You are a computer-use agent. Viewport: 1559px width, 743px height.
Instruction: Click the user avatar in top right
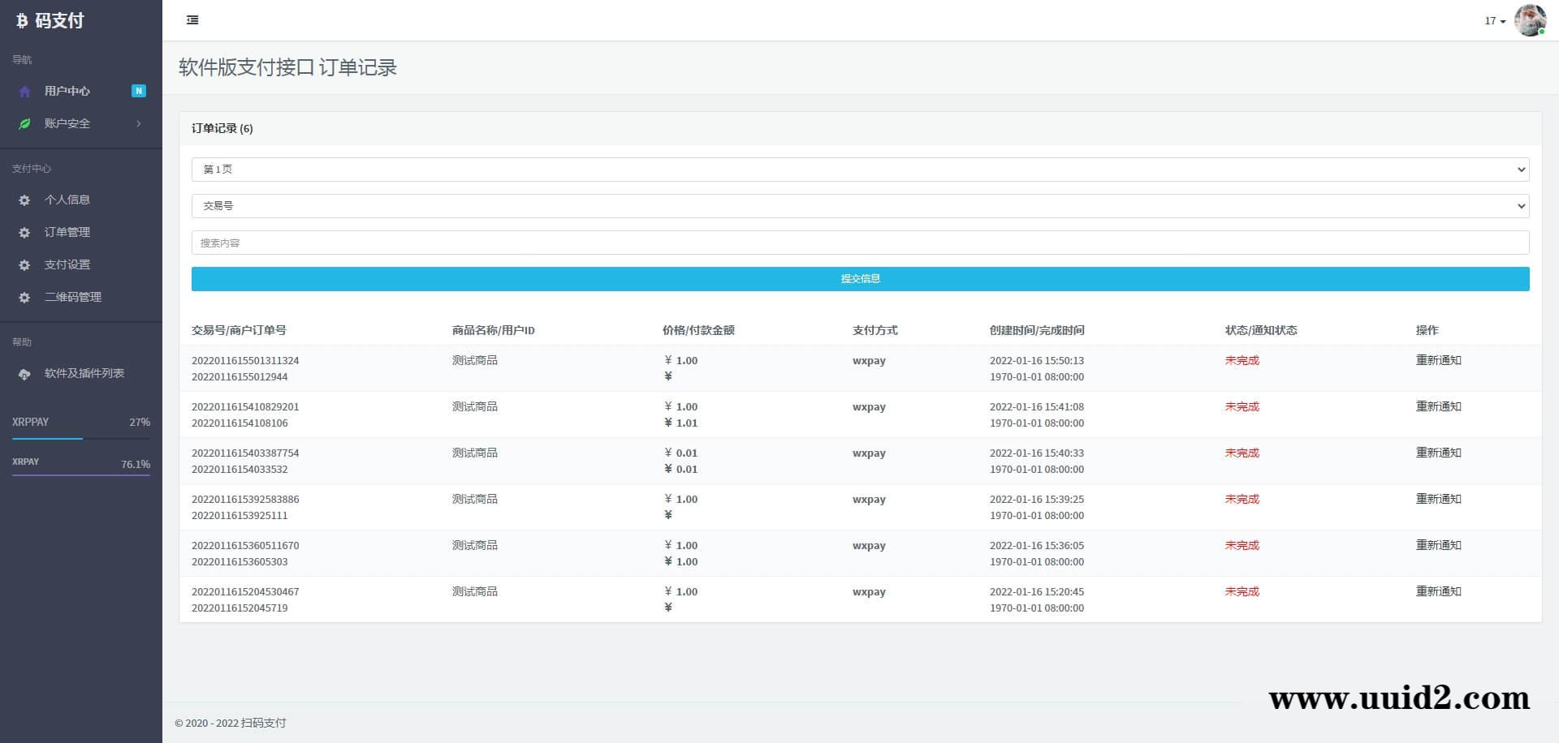click(x=1530, y=20)
